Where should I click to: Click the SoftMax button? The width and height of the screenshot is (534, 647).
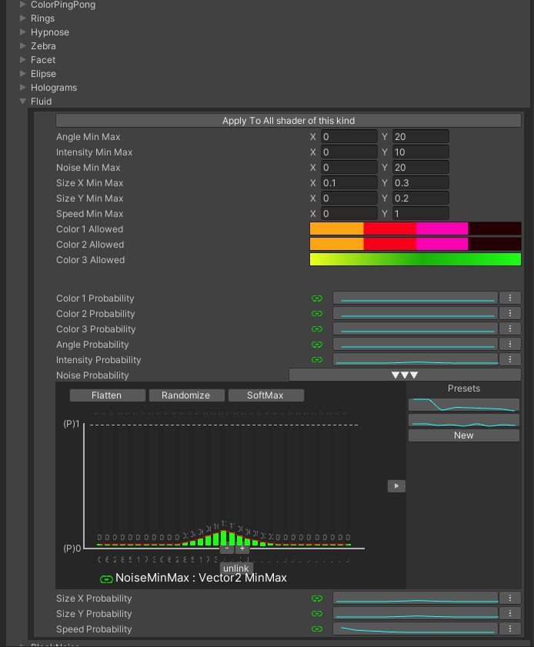pyautogui.click(x=265, y=395)
